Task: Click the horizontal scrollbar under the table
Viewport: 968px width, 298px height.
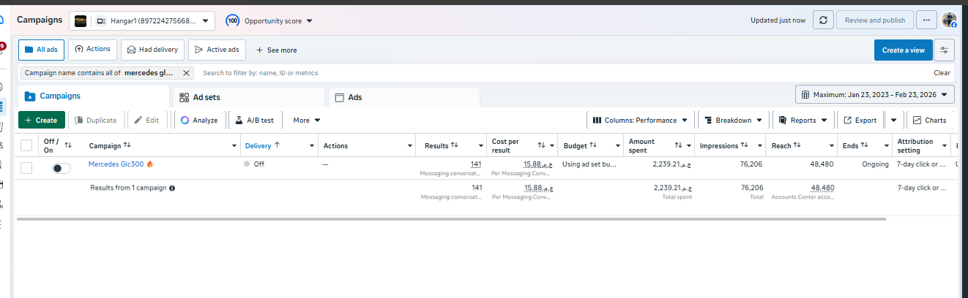Action: pos(451,219)
